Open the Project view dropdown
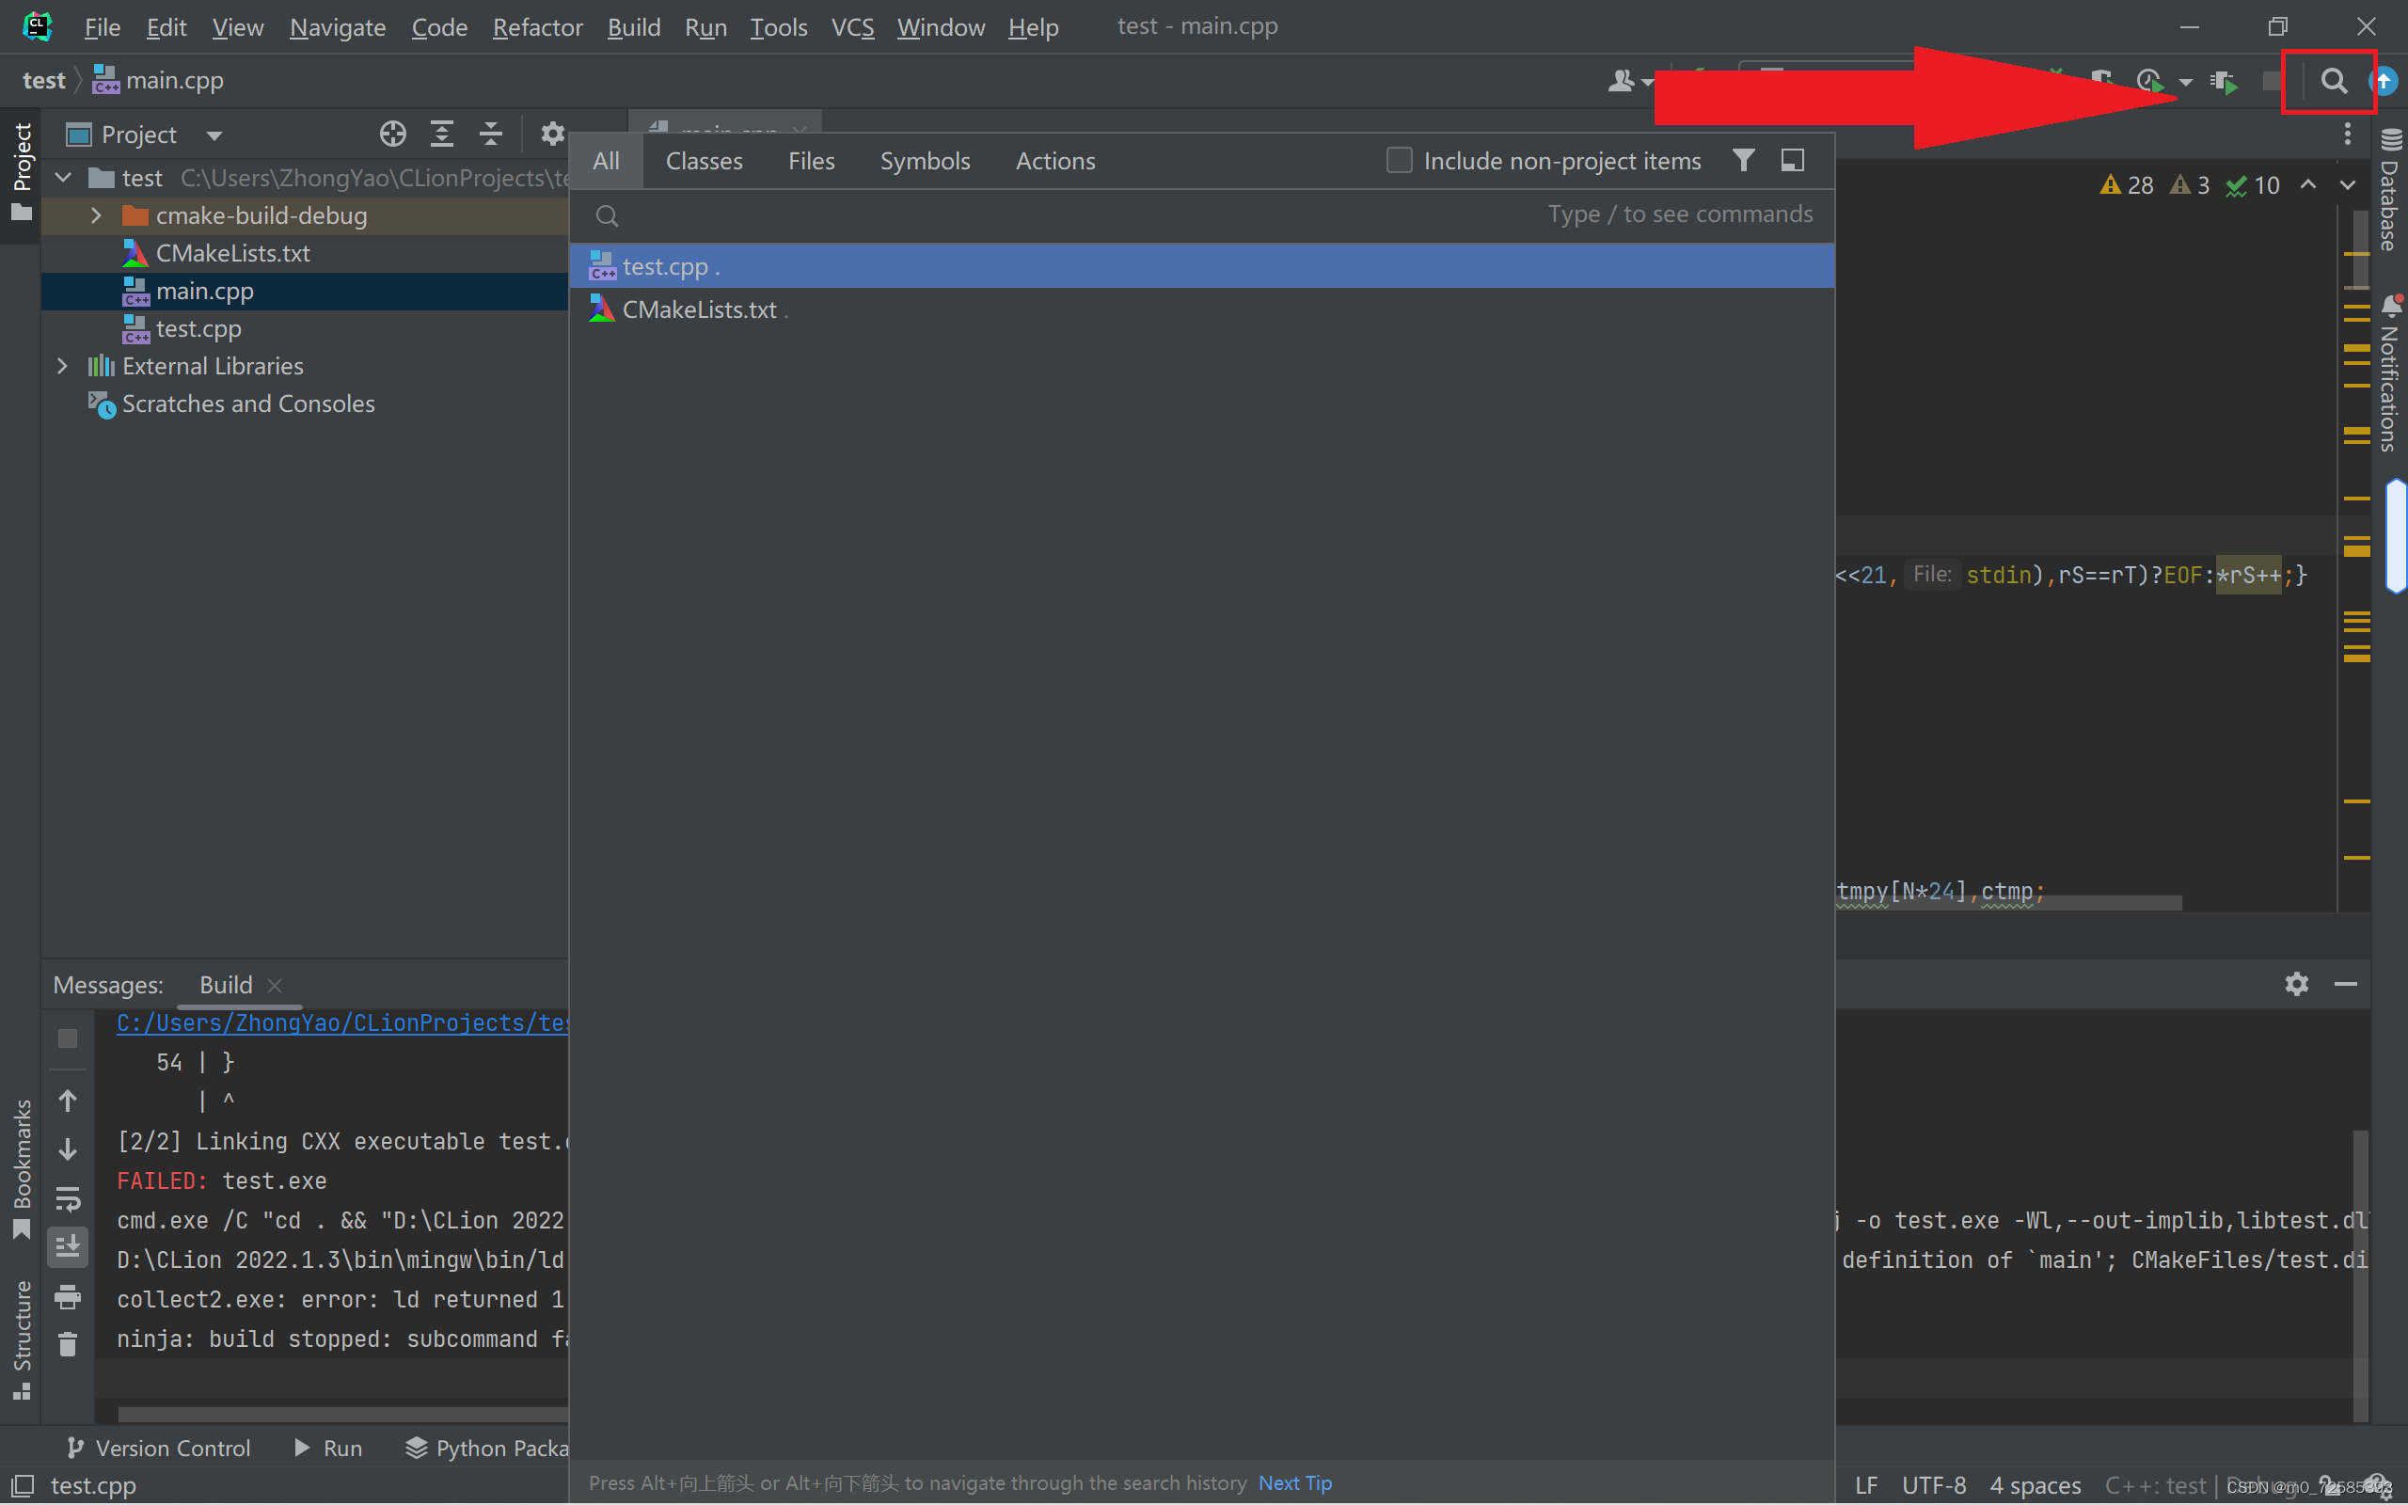Screen dimensions: 2408x1505 coord(214,135)
